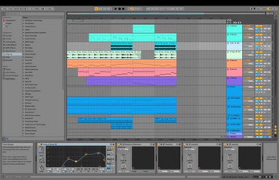Select the orange MIDI clip in the arrangement
The width and height of the screenshot is (279, 180).
pos(122,64)
